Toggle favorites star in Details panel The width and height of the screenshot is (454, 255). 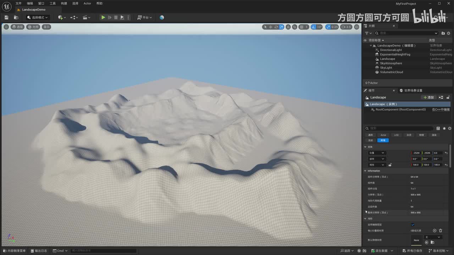[444, 128]
